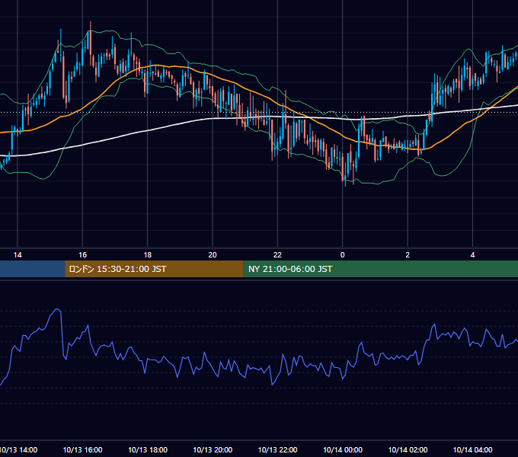Click the 10/13 20:00 indicator axis label
Viewport: 518px width, 457px height.
213,450
